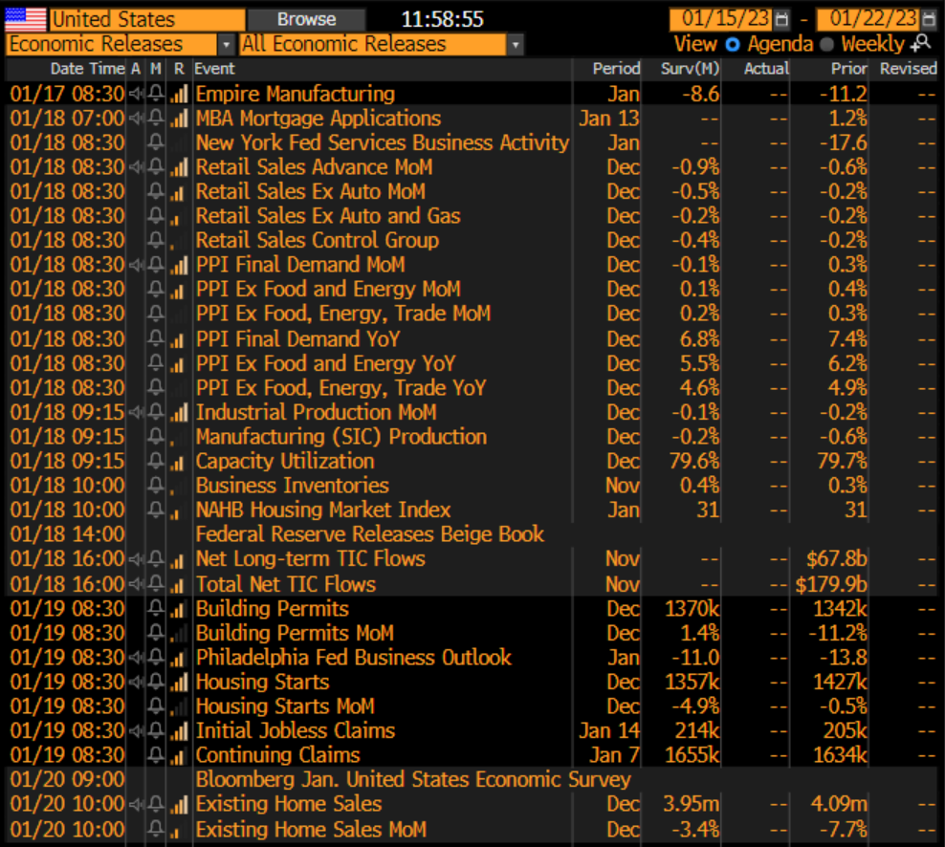Click the -11.2 Empire Manufacturing prior value

click(x=844, y=94)
